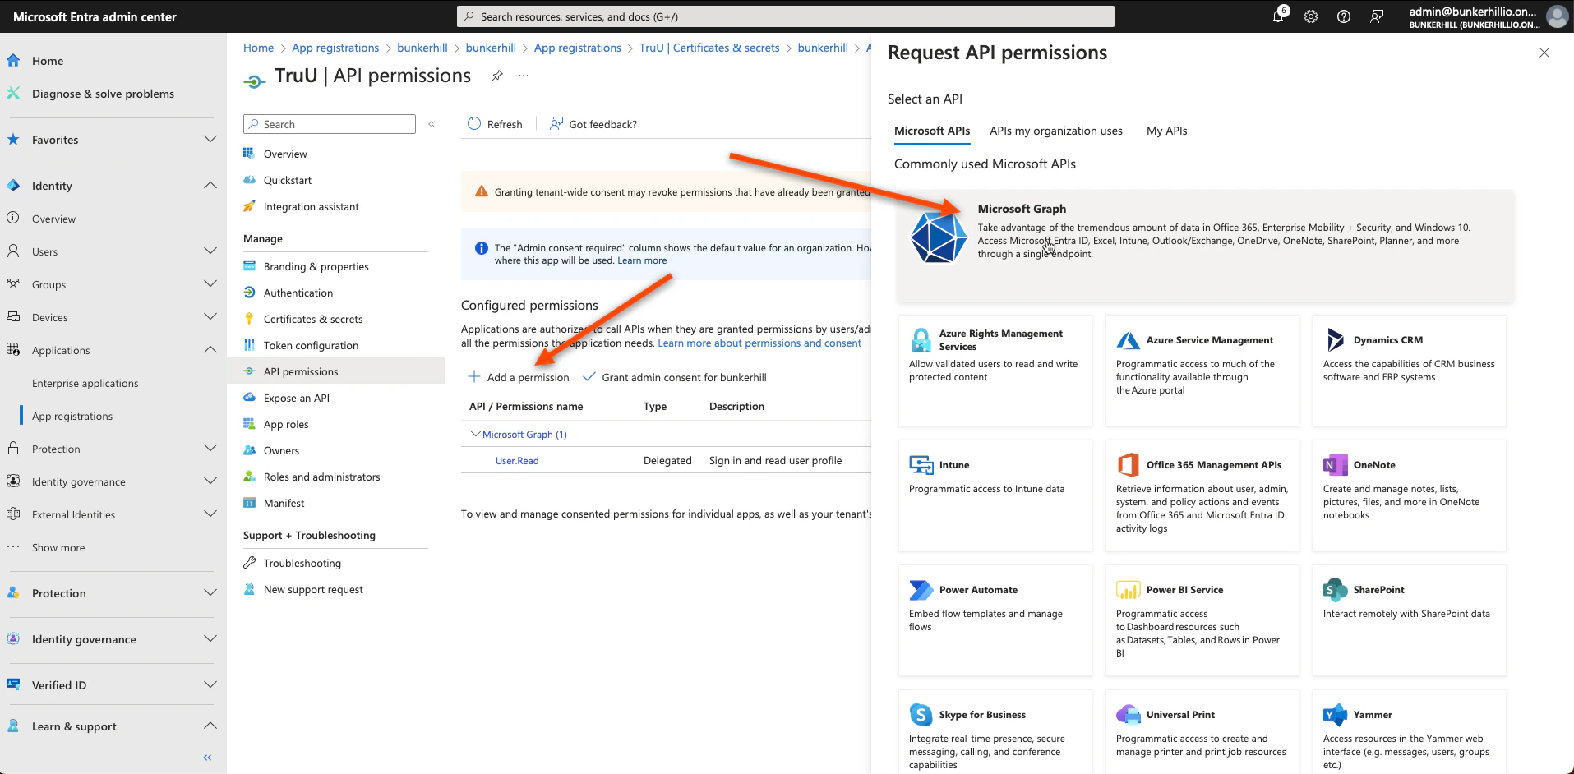Click the Office 365 Management APIs icon

click(x=1128, y=465)
